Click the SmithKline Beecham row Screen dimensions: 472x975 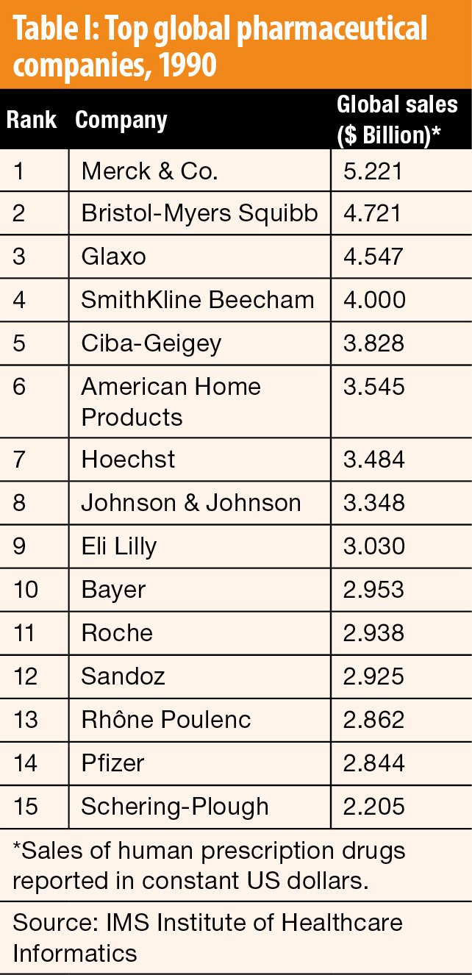pyautogui.click(x=236, y=300)
